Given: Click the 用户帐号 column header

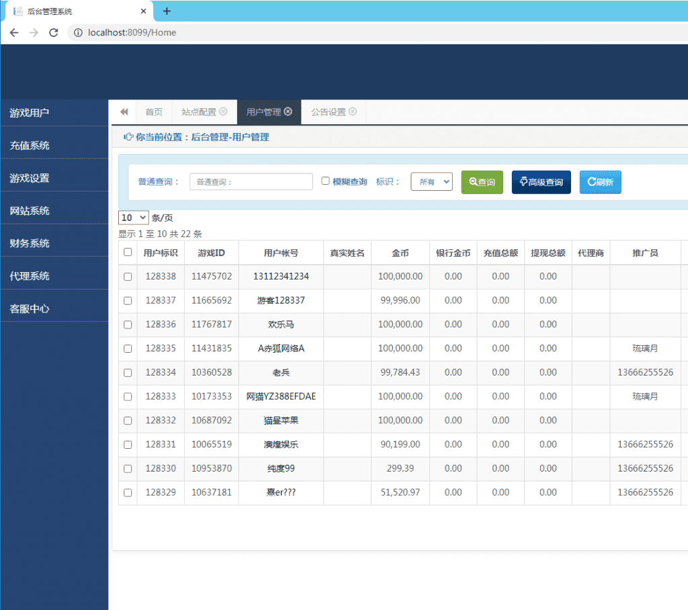Looking at the screenshot, I should tap(281, 253).
